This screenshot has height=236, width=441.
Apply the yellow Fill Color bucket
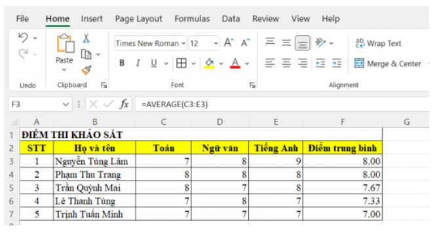209,63
